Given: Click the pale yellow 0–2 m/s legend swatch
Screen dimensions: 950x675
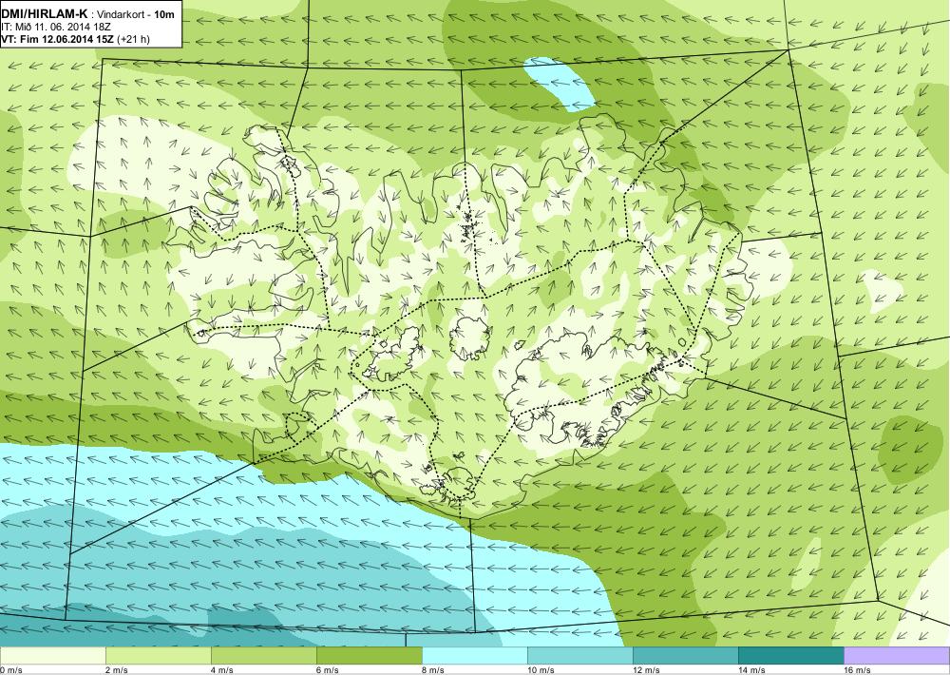Looking at the screenshot, I should coord(53,656).
